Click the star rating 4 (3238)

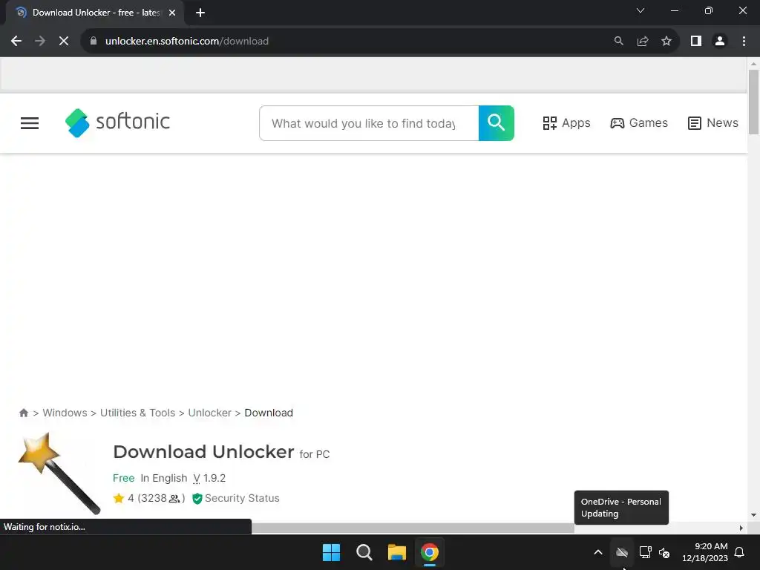click(x=148, y=498)
